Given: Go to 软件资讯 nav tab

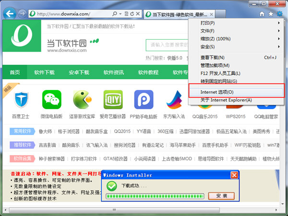Looking at the screenshot, I should pyautogui.click(x=114, y=72).
